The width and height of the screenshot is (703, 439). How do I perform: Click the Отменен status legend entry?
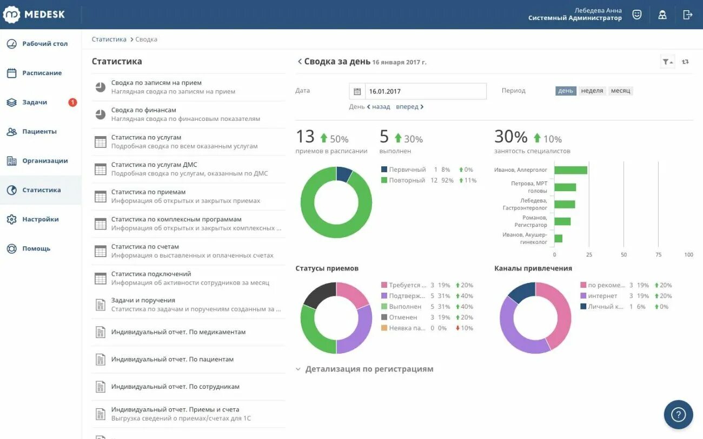coord(427,318)
